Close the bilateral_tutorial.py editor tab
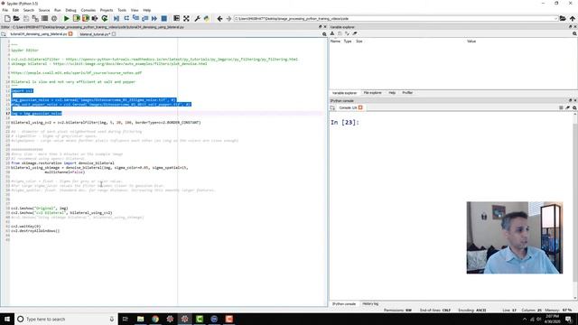The image size is (578, 325). click(114, 34)
